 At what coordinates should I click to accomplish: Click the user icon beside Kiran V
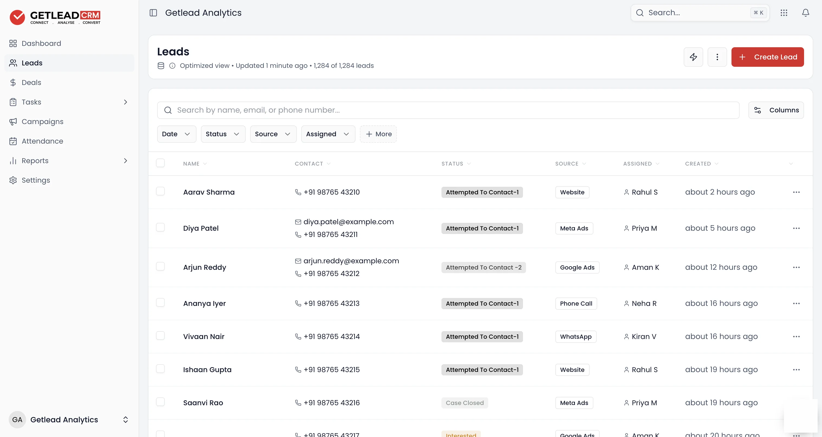point(626,337)
